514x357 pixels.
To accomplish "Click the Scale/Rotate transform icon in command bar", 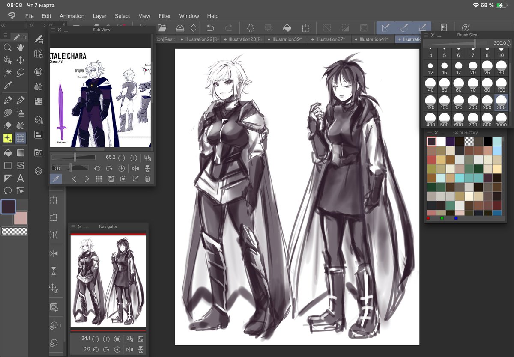I will (305, 28).
